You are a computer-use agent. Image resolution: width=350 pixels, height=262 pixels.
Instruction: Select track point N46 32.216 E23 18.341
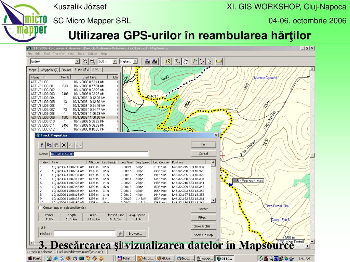[x=125, y=183]
